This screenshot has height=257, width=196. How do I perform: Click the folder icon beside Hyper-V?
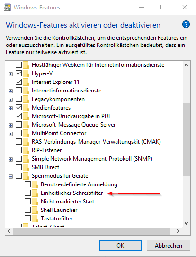pyautogui.click(x=26, y=73)
